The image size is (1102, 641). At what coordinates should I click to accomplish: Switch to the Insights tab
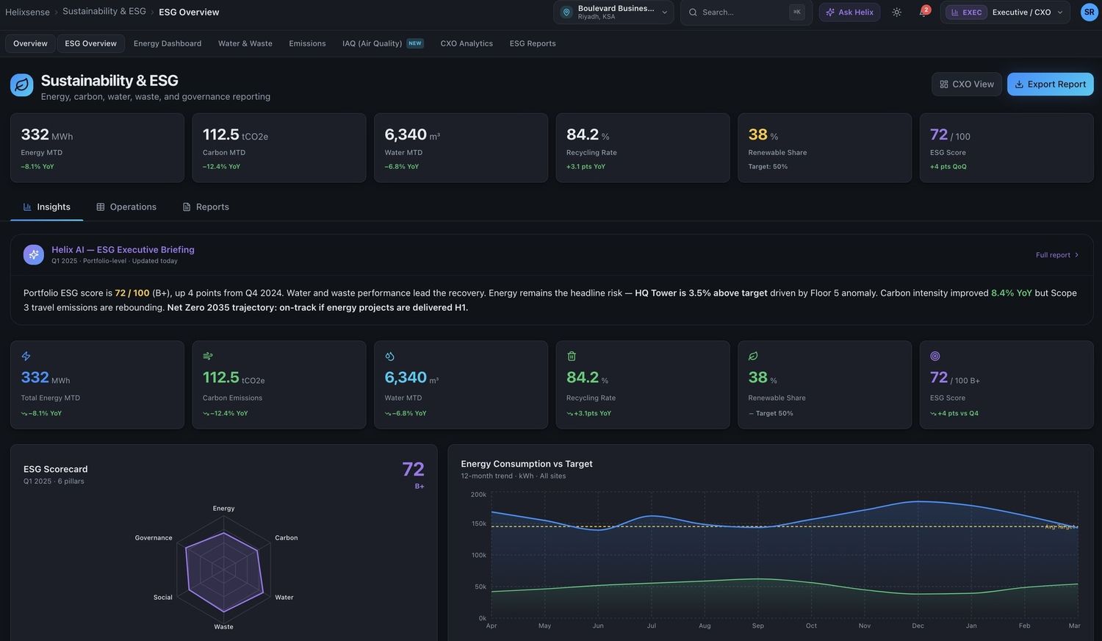coord(47,207)
